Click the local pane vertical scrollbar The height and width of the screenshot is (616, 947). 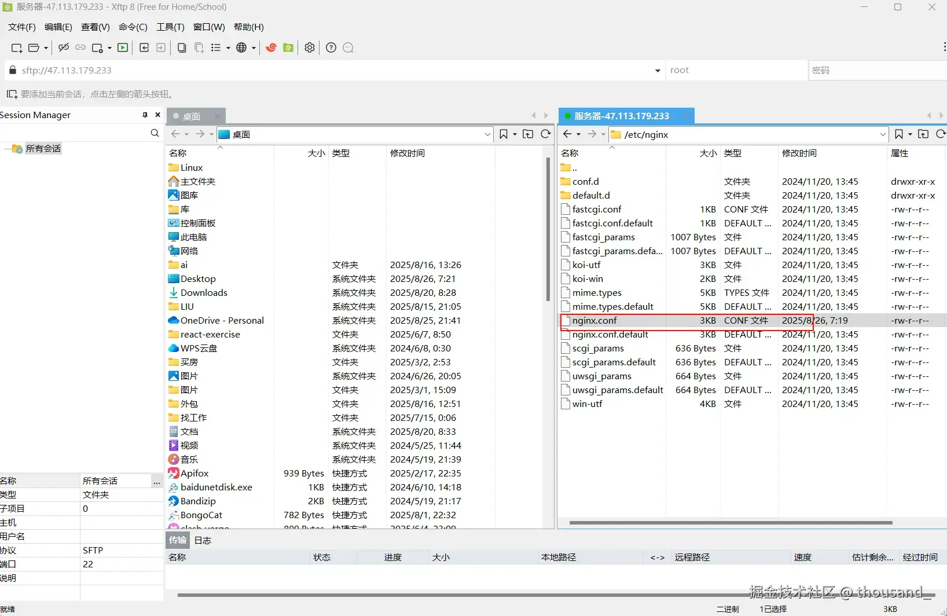[x=548, y=229]
